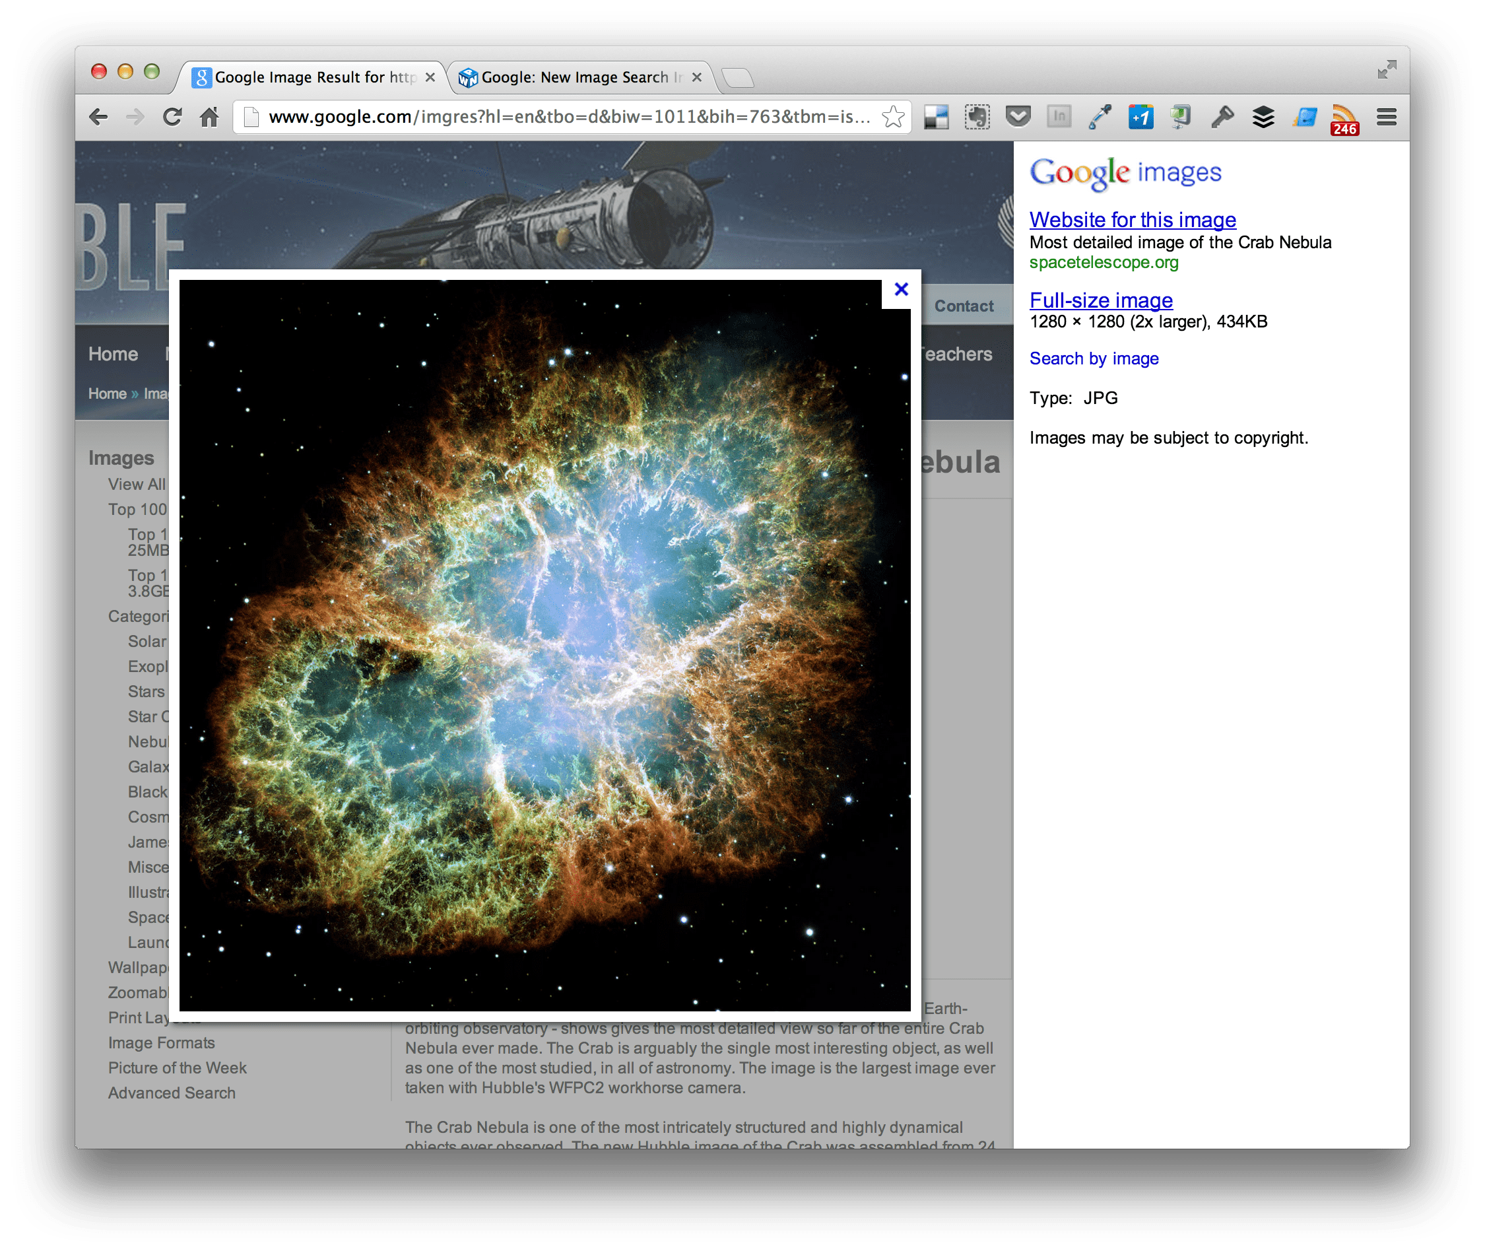Reload the current page
The height and width of the screenshot is (1253, 1485).
[172, 116]
